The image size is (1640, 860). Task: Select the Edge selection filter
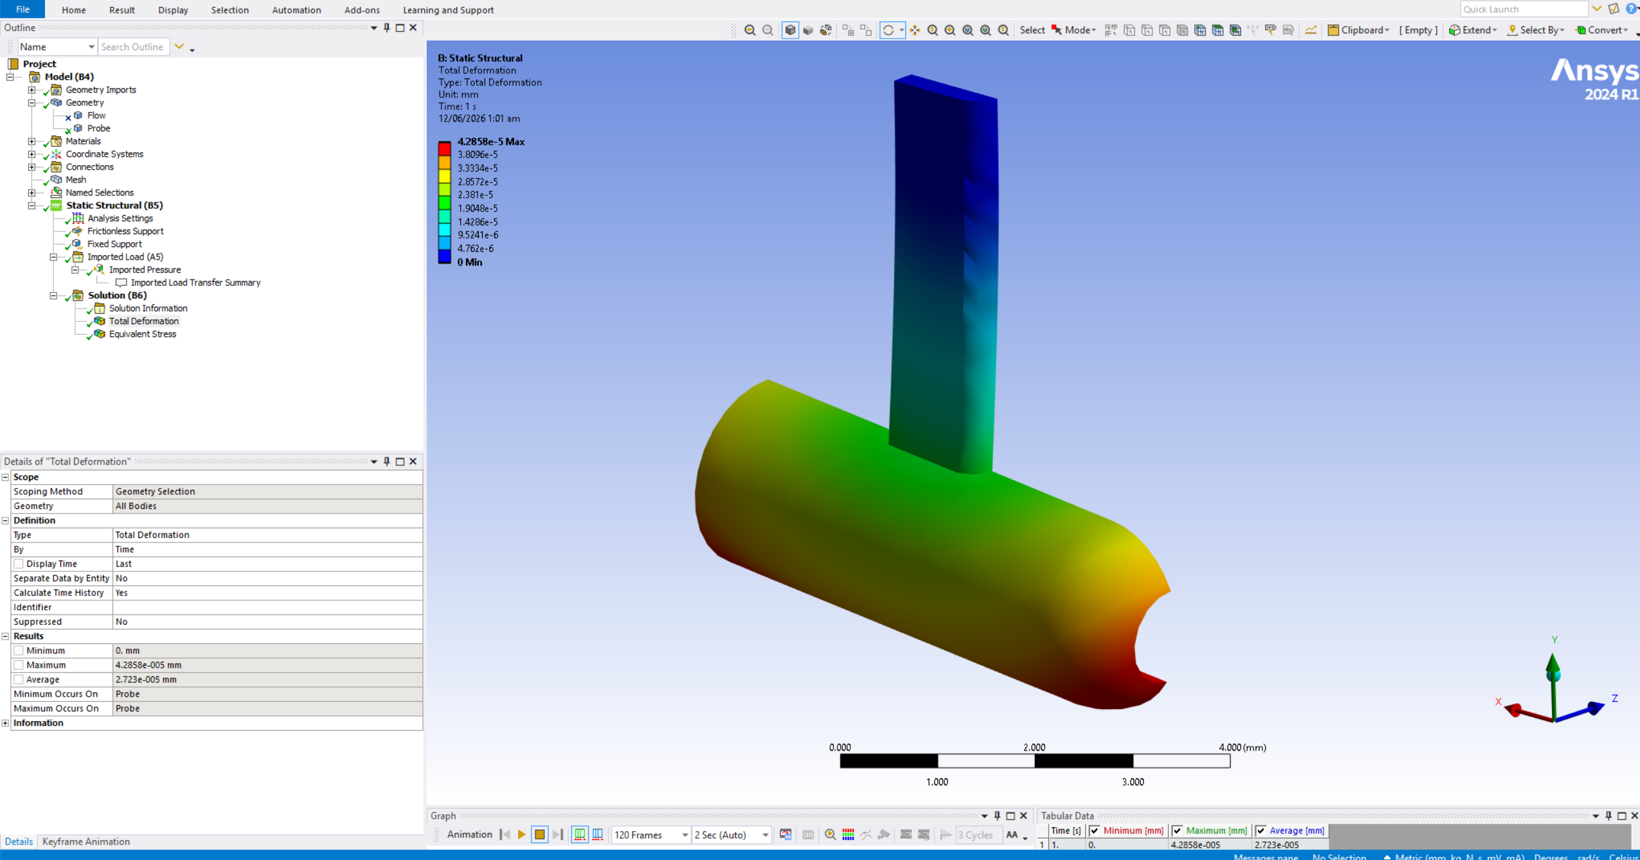(x=1147, y=30)
